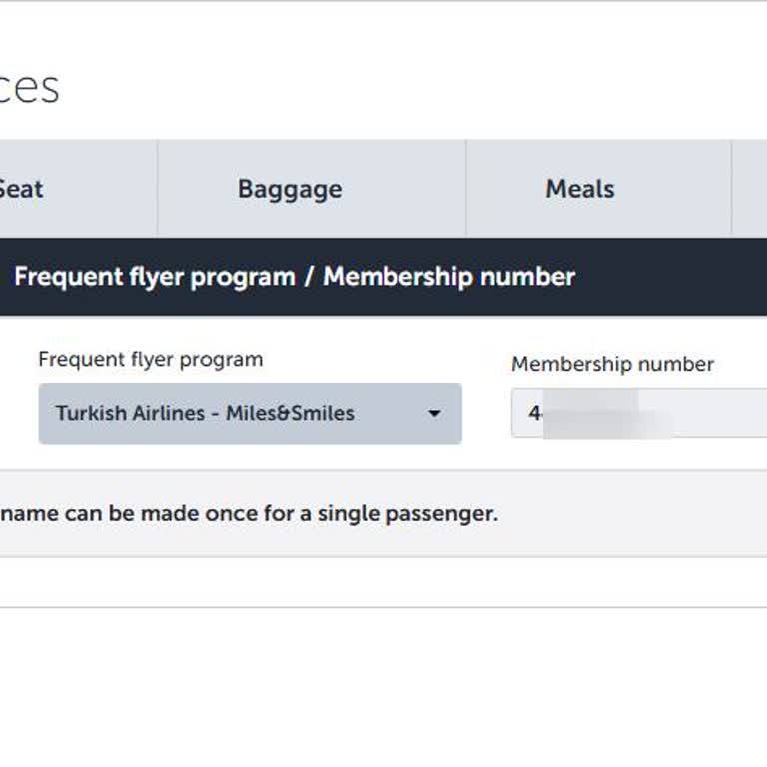767x767 pixels.
Task: Click the dropdown caret arrow icon
Action: (434, 413)
